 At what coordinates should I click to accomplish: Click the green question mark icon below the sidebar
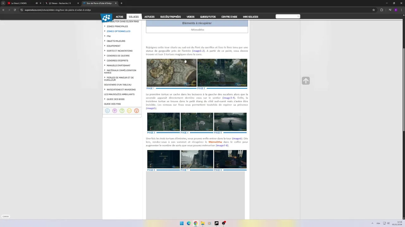(x=122, y=111)
